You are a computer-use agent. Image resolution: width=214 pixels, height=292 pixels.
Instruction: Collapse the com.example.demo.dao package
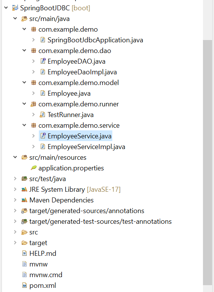tap(24, 50)
